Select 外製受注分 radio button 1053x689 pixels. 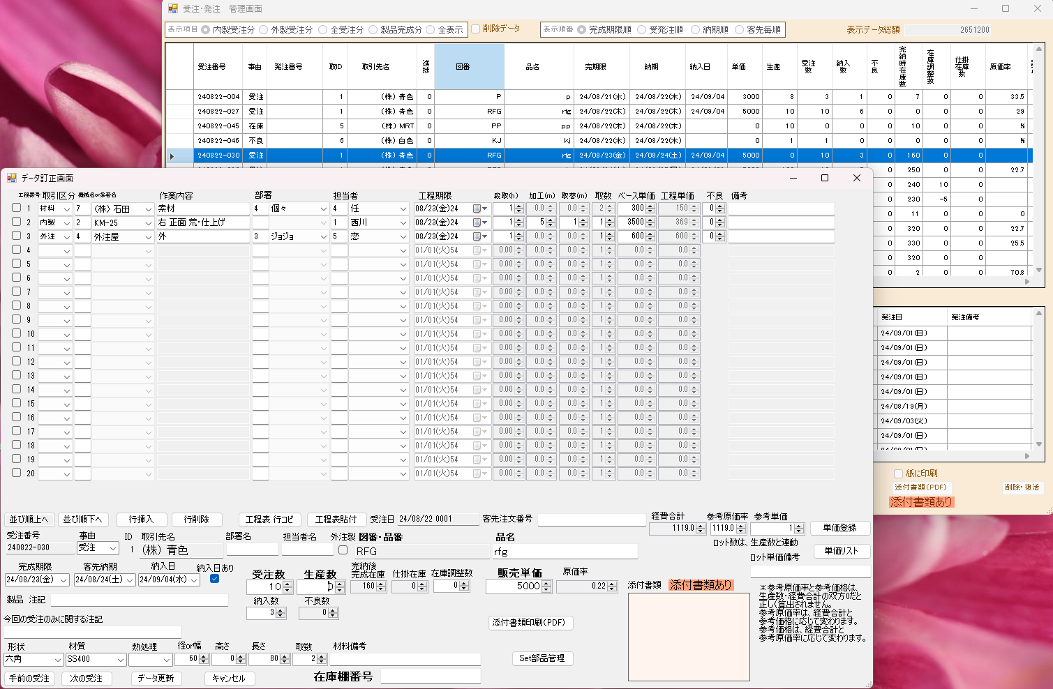tap(264, 30)
